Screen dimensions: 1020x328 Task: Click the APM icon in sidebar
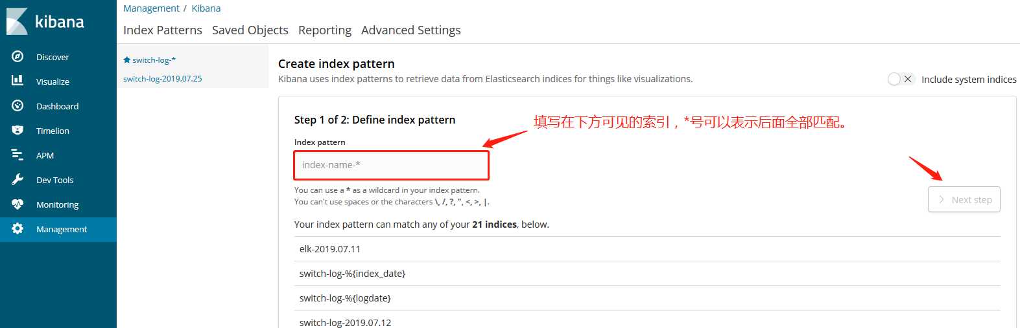(18, 155)
